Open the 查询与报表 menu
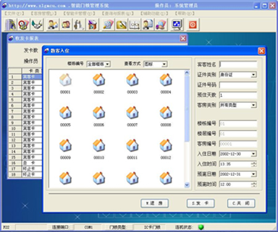278x232 pixels. (x=117, y=14)
